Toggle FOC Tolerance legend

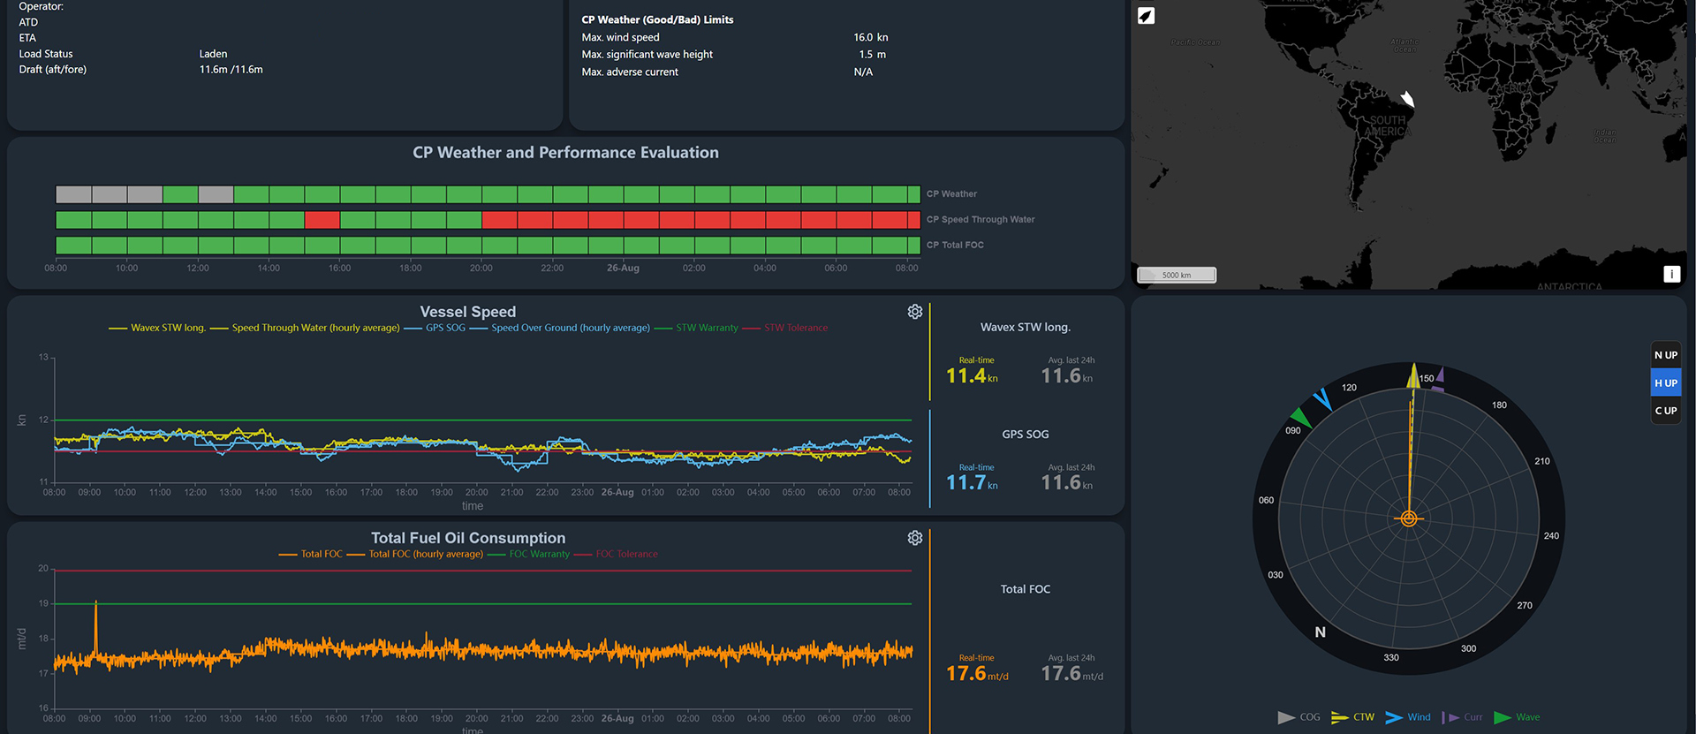pos(616,554)
